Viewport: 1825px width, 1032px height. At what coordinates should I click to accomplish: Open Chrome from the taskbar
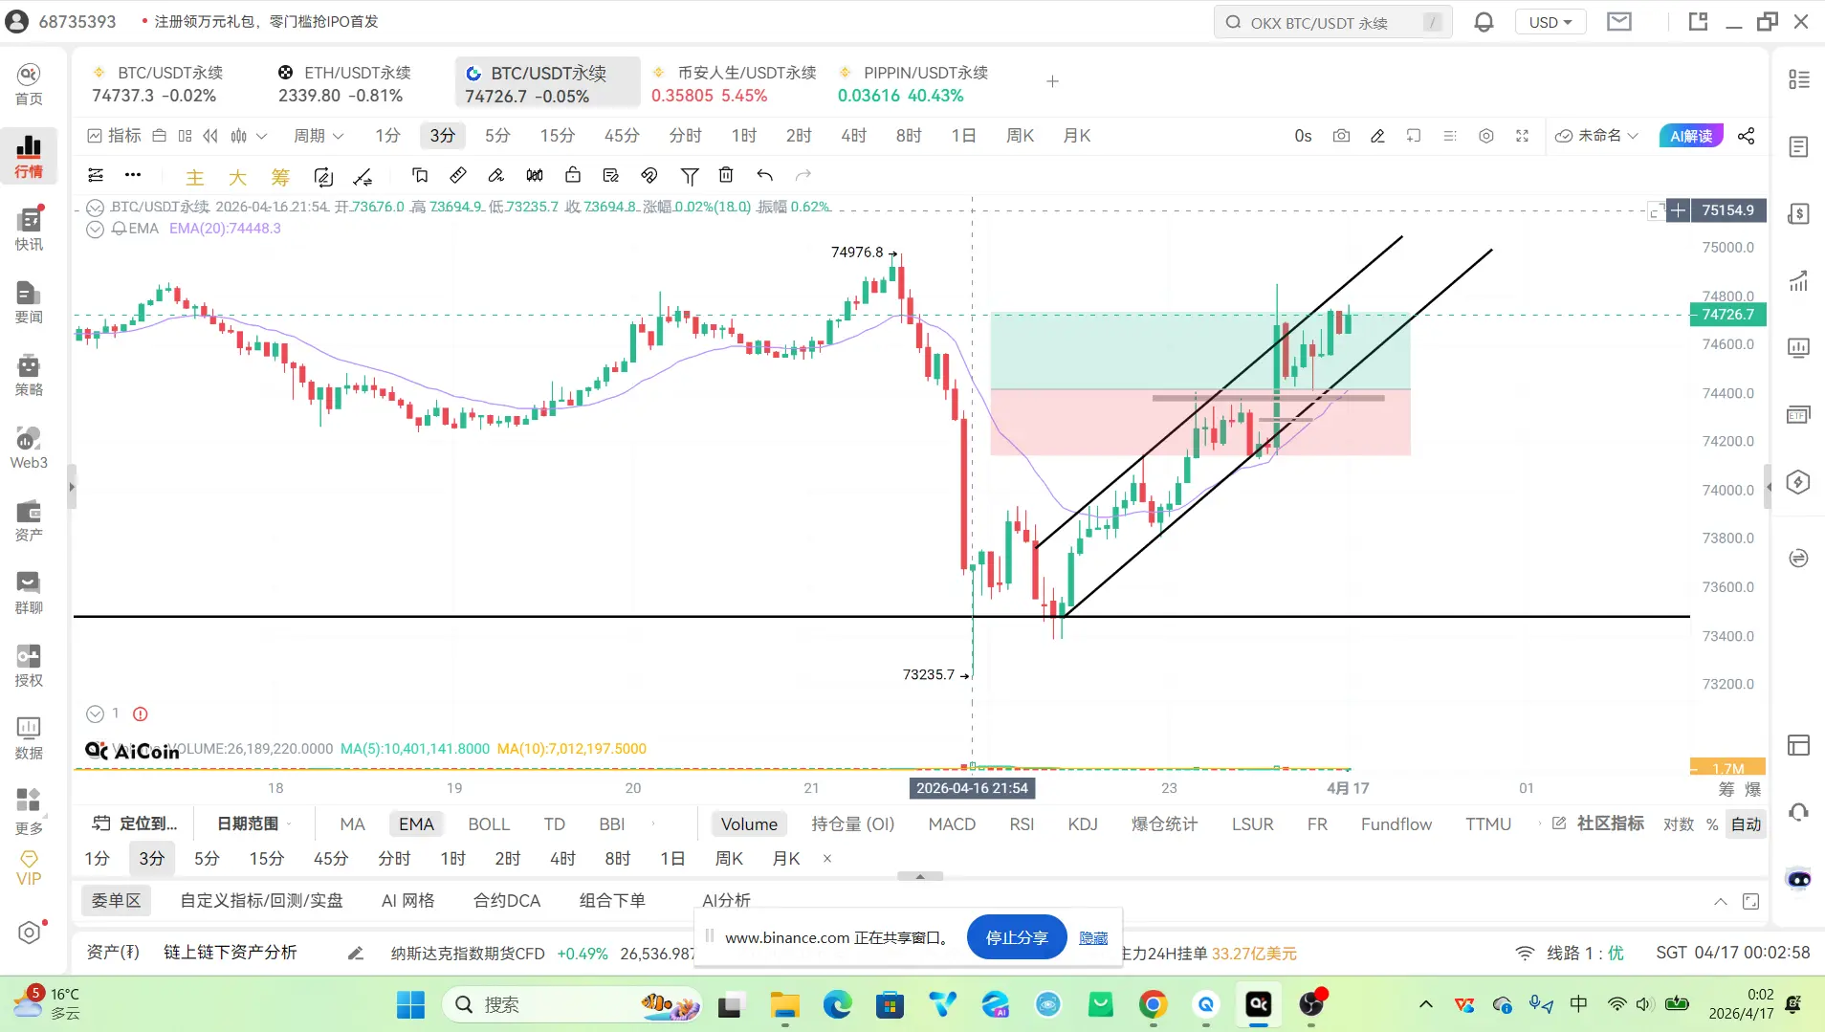pyautogui.click(x=1153, y=1004)
